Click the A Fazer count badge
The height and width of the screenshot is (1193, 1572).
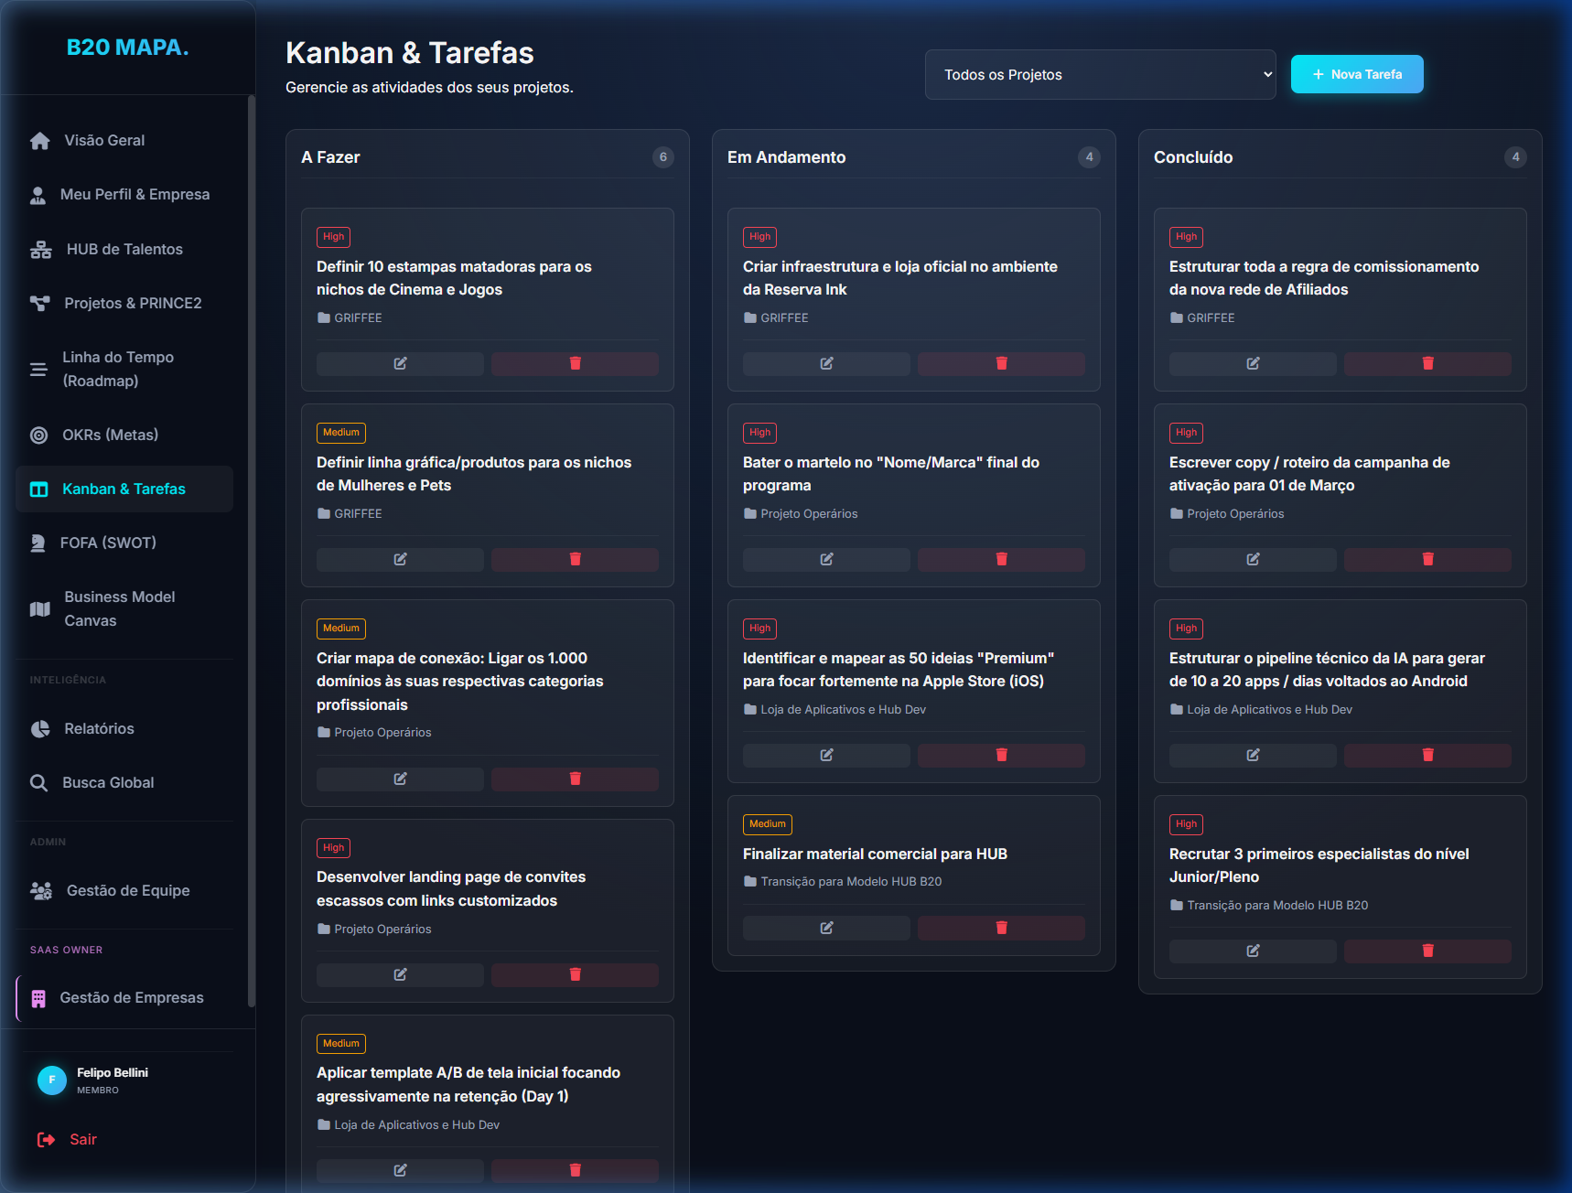pos(663,157)
